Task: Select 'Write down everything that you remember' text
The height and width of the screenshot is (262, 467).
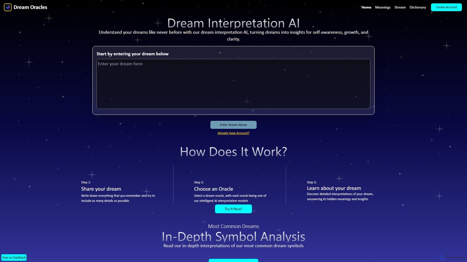Action: coord(118,198)
